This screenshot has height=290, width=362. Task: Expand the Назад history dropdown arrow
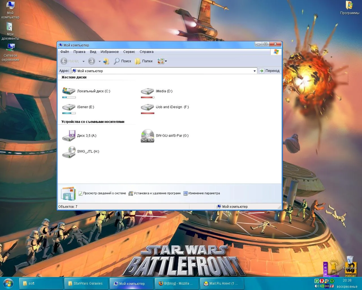pos(83,61)
